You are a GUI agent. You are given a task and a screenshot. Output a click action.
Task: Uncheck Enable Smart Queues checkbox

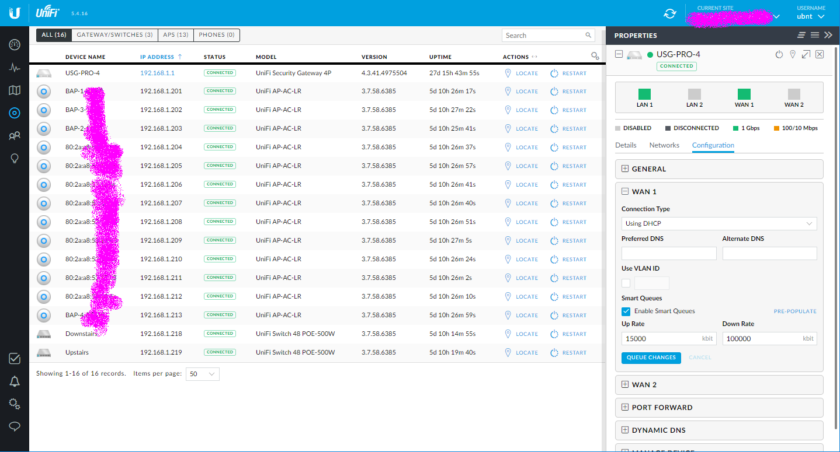click(x=626, y=311)
